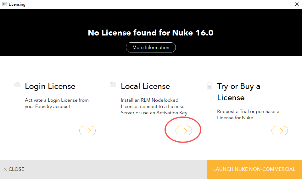This screenshot has width=302, height=179.
Task: Close the Licensing window from the title bar
Action: click(297, 4)
